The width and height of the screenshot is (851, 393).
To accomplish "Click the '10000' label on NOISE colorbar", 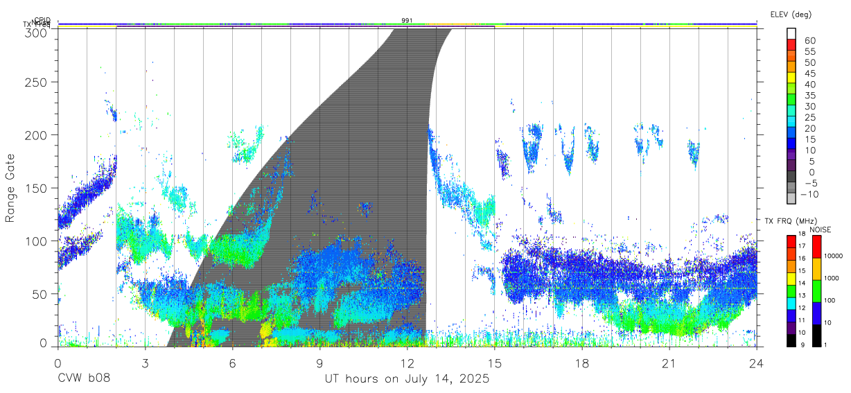I will tap(834, 256).
